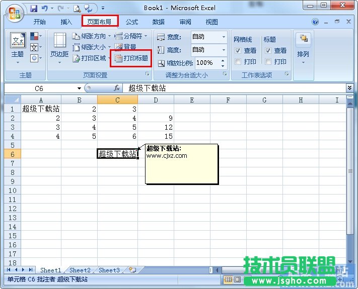Click vertical scrollbar up arrow
Screen dimensions: 358x289
coord(350,104)
